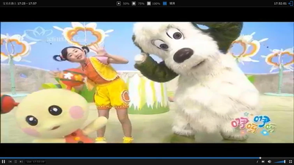Skip to the next program
Screen dimensions: 294x165
pyautogui.click(x=21, y=161)
